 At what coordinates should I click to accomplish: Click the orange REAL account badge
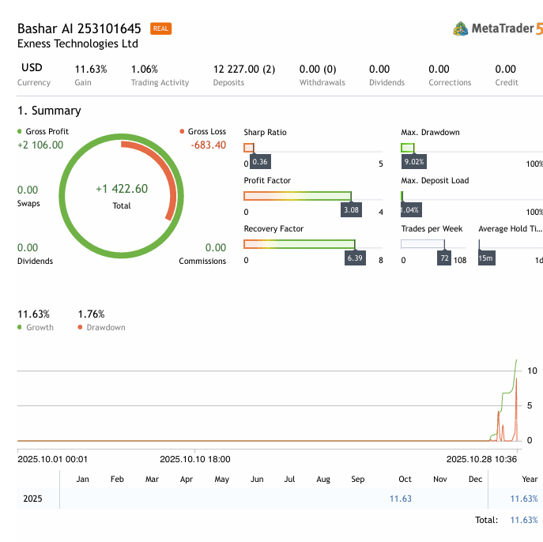point(160,28)
